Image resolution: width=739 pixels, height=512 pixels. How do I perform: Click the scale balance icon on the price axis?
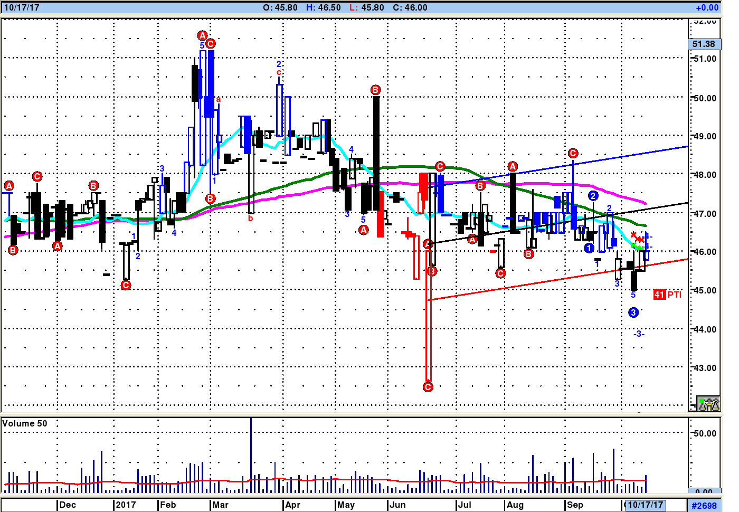(x=708, y=404)
